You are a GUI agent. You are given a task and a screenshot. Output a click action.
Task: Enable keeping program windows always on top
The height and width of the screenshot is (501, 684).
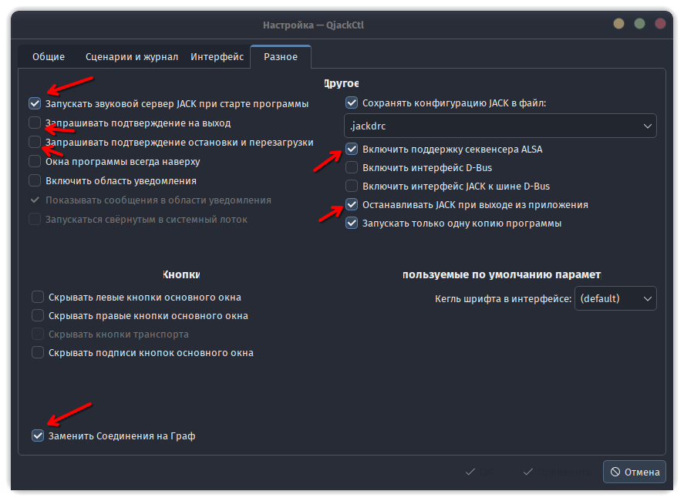[35, 160]
